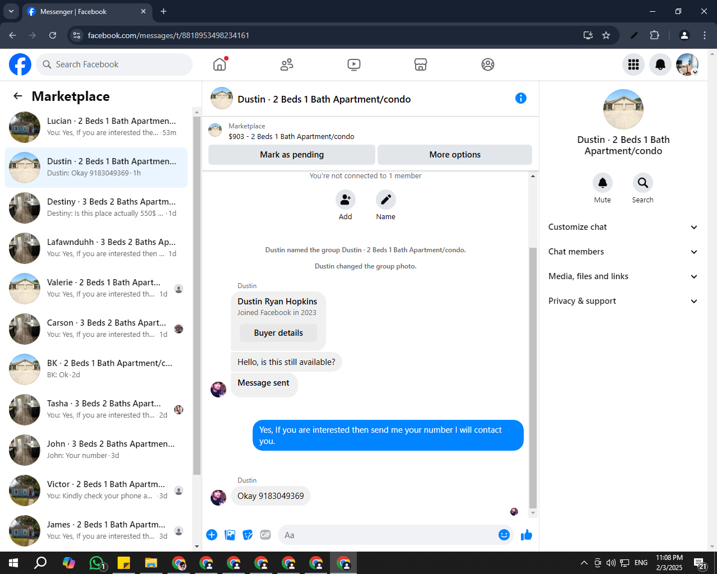Screen dimensions: 717x574
Task: Open the Valerie 2 Beds conversation
Action: [96, 289]
